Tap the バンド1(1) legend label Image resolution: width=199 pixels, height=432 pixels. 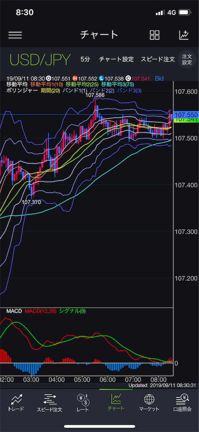pos(75,90)
